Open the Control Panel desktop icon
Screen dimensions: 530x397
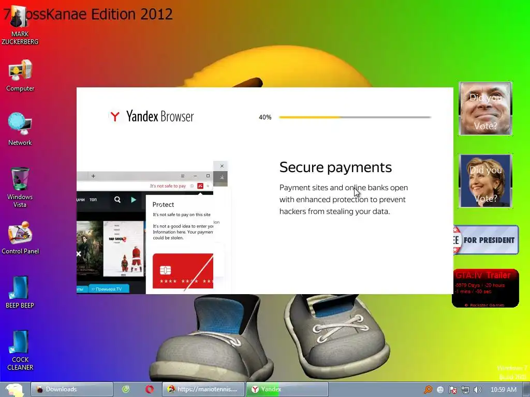(20, 238)
